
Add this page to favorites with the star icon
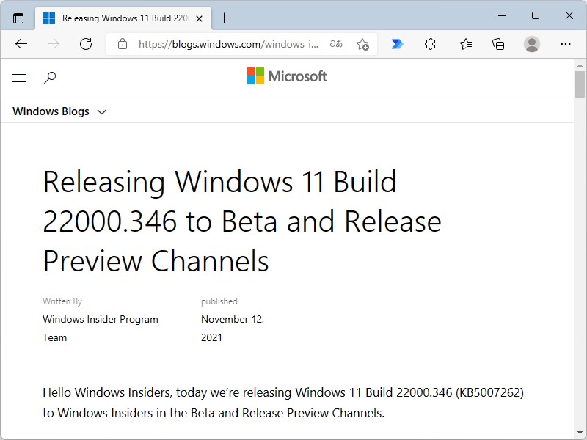click(362, 44)
